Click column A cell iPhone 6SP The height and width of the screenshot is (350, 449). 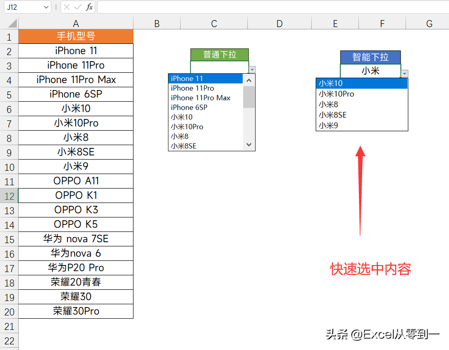click(x=76, y=94)
